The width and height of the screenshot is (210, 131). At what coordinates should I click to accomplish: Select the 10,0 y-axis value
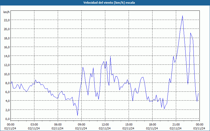(x=7, y=74)
